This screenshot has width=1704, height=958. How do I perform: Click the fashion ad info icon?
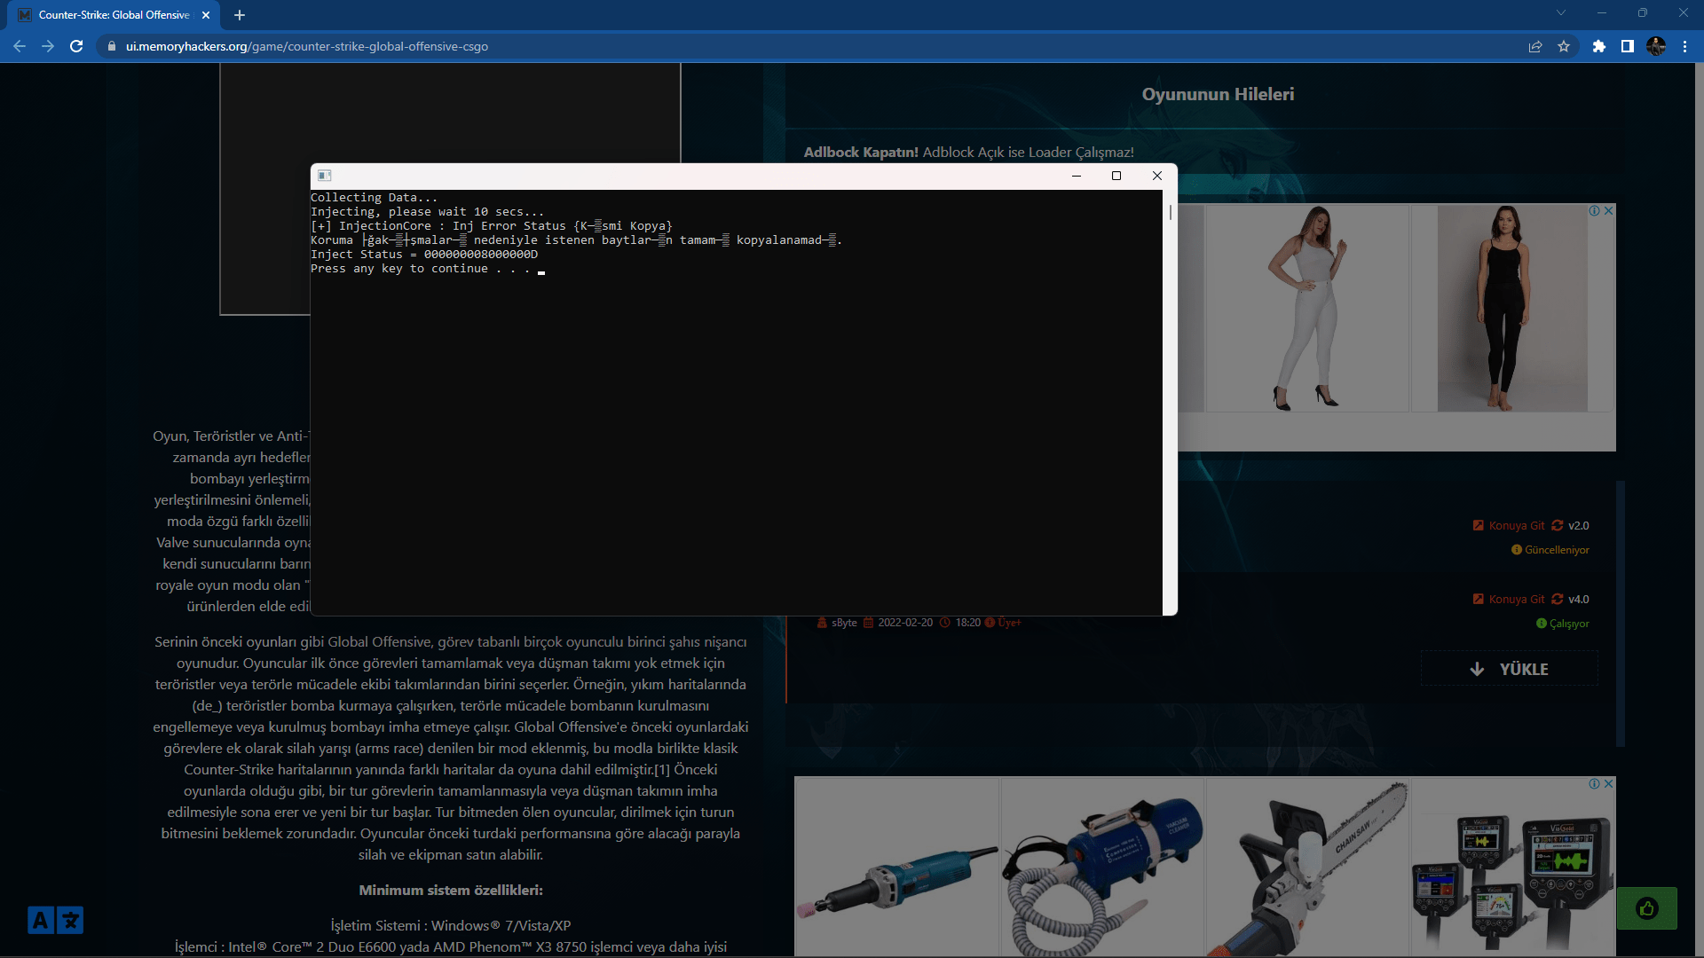pos(1595,211)
